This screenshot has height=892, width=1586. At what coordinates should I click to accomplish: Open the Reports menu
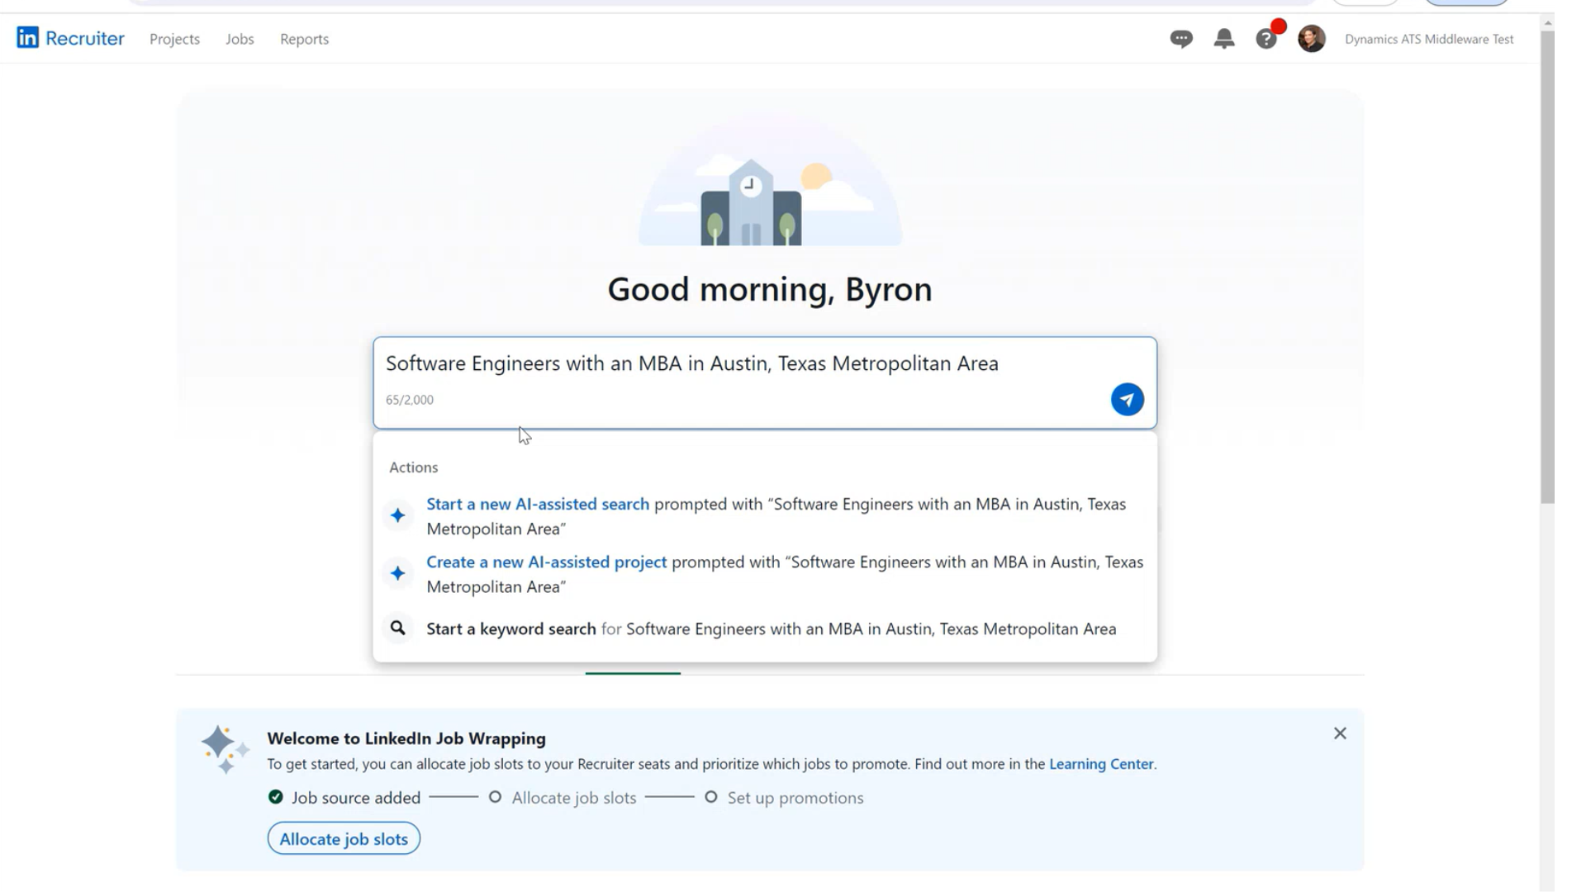(304, 39)
